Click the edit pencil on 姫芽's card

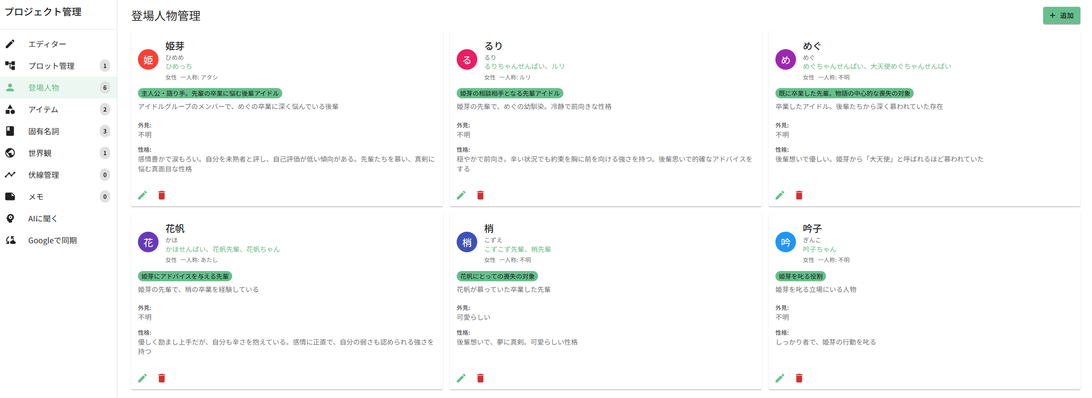tap(143, 195)
